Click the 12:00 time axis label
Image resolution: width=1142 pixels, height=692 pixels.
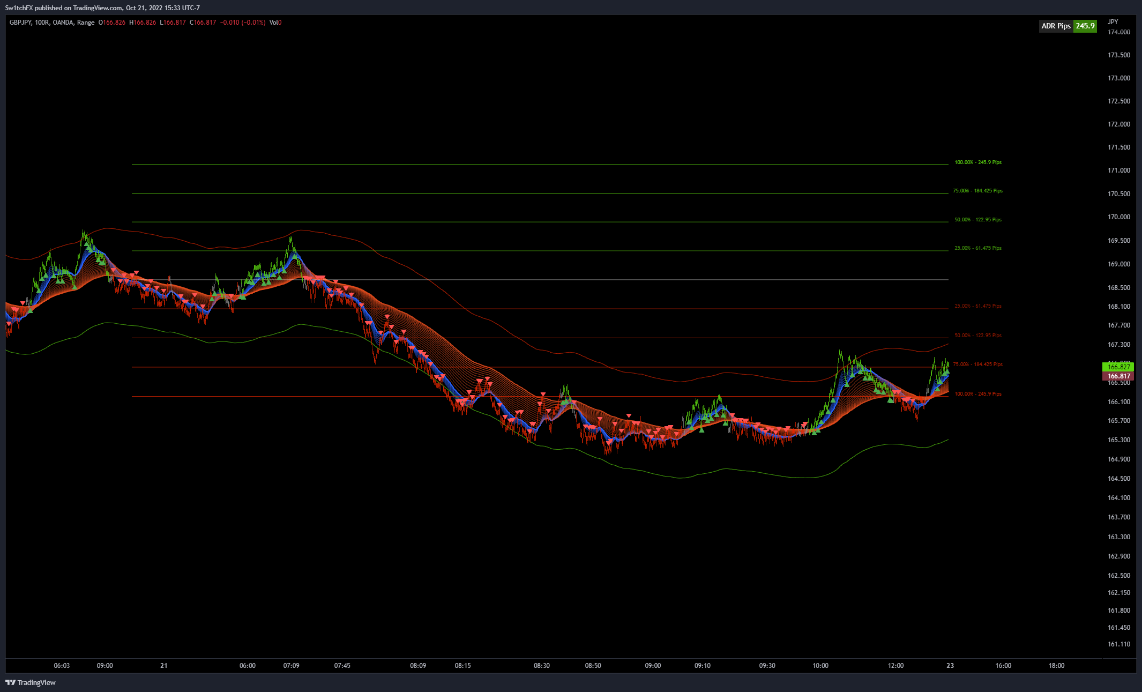896,666
